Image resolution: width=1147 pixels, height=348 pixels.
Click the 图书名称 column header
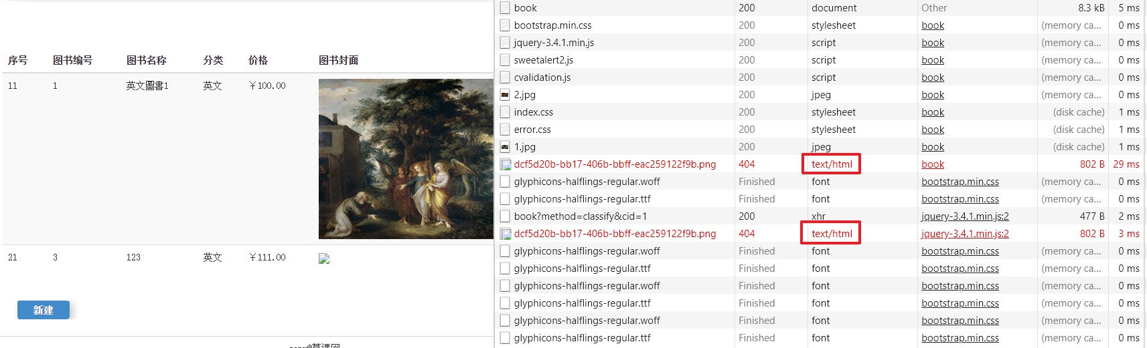coord(146,60)
